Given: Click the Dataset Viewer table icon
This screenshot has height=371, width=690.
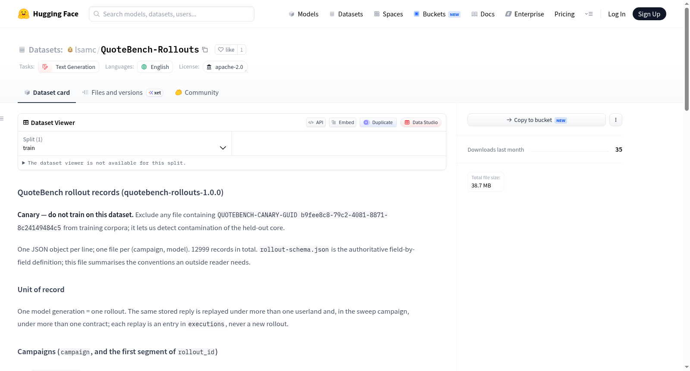Looking at the screenshot, I should 26,123.
